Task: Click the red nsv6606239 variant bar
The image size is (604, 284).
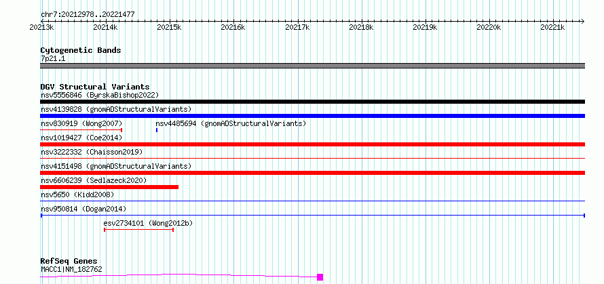Action: (x=109, y=187)
